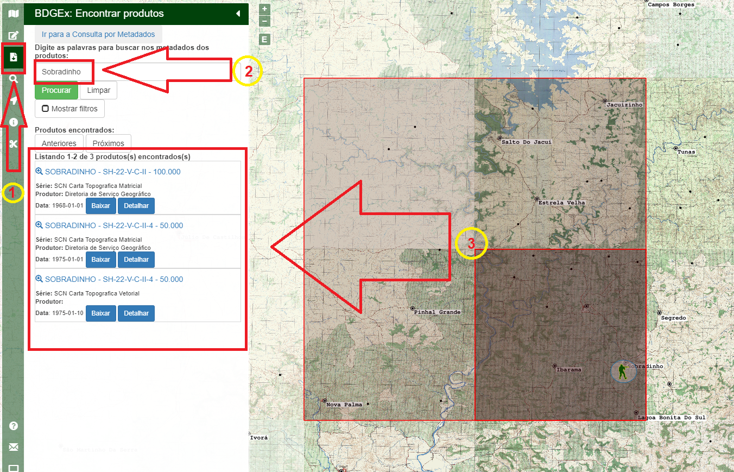Collapse the Encontrar produtos panel arrow
The image size is (734, 472).
(238, 14)
